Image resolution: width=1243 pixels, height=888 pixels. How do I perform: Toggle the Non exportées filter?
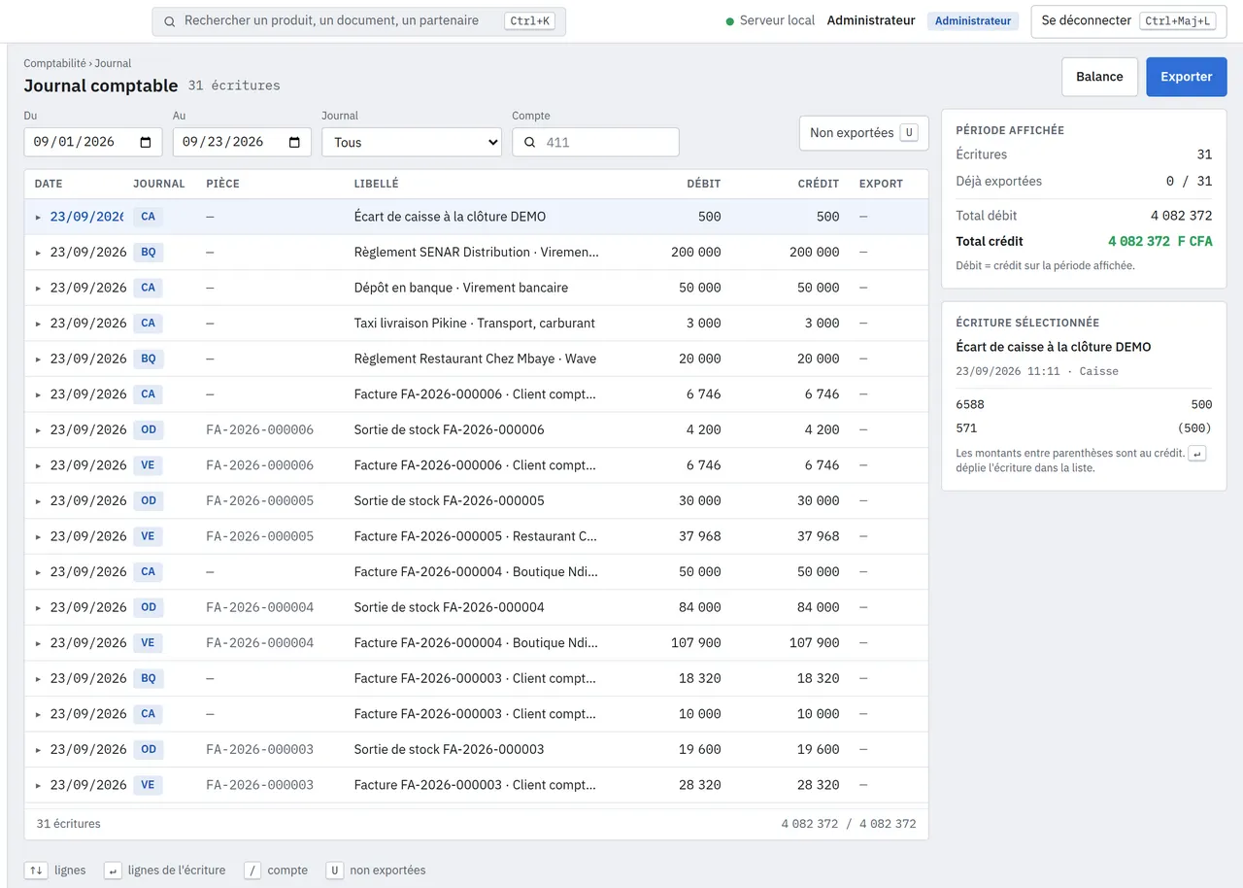(863, 133)
